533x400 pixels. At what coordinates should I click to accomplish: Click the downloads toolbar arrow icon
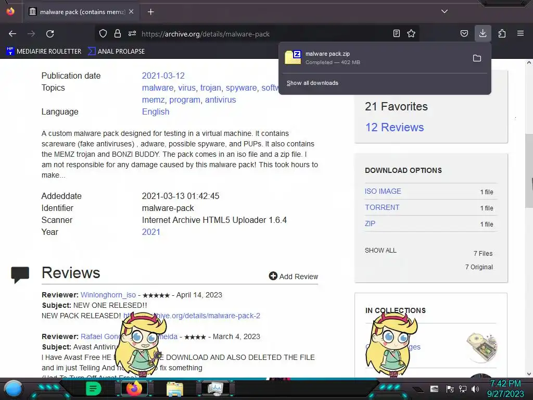(483, 33)
